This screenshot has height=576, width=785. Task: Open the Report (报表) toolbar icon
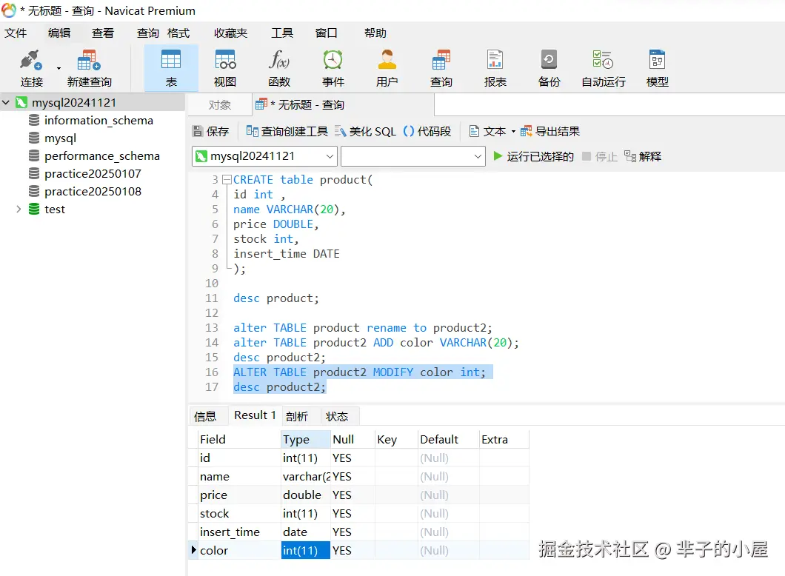click(495, 67)
